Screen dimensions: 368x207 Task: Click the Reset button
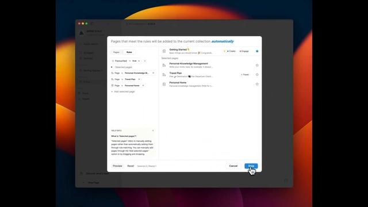(131, 166)
